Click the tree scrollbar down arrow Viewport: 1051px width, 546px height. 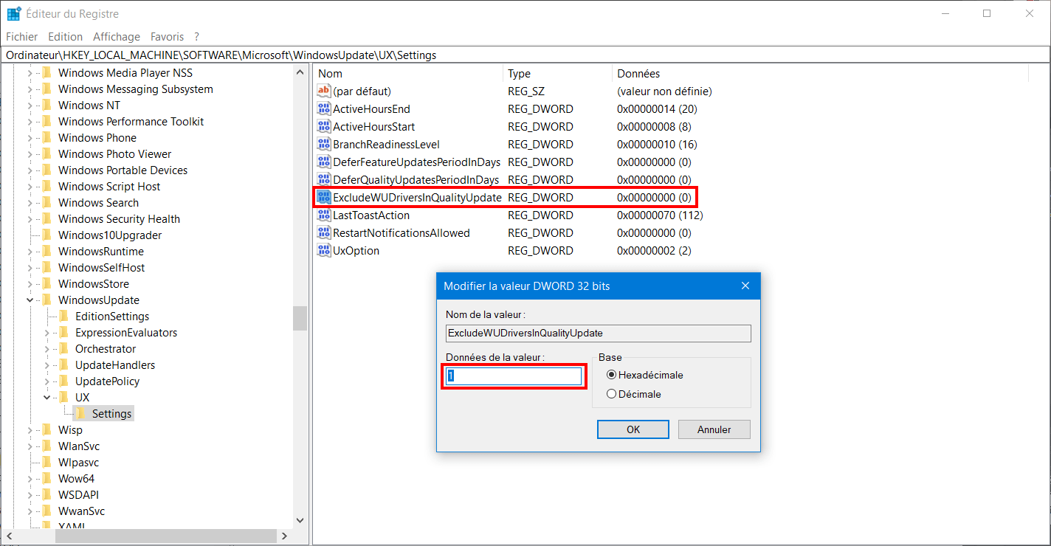pos(300,520)
